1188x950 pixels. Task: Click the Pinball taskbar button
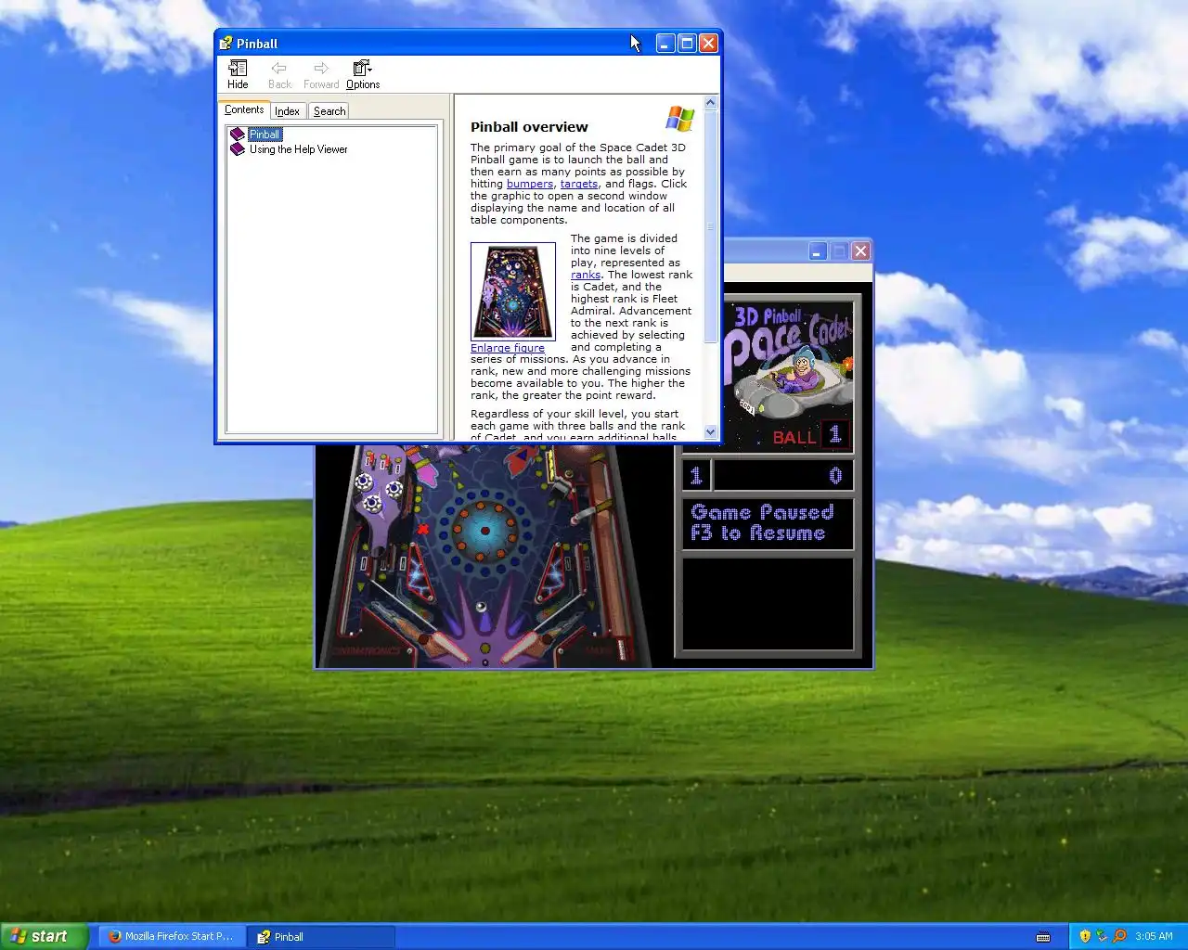coord(321,936)
